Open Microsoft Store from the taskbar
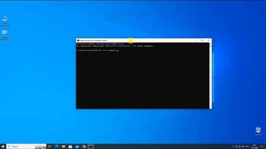The image size is (266, 149). coord(70,147)
